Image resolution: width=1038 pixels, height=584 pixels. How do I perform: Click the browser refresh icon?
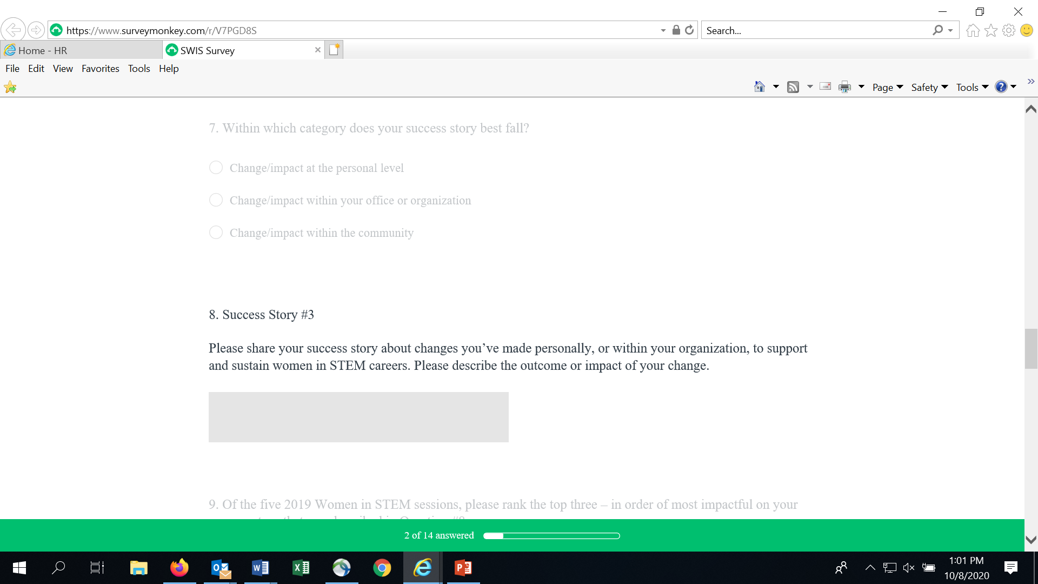tap(689, 30)
